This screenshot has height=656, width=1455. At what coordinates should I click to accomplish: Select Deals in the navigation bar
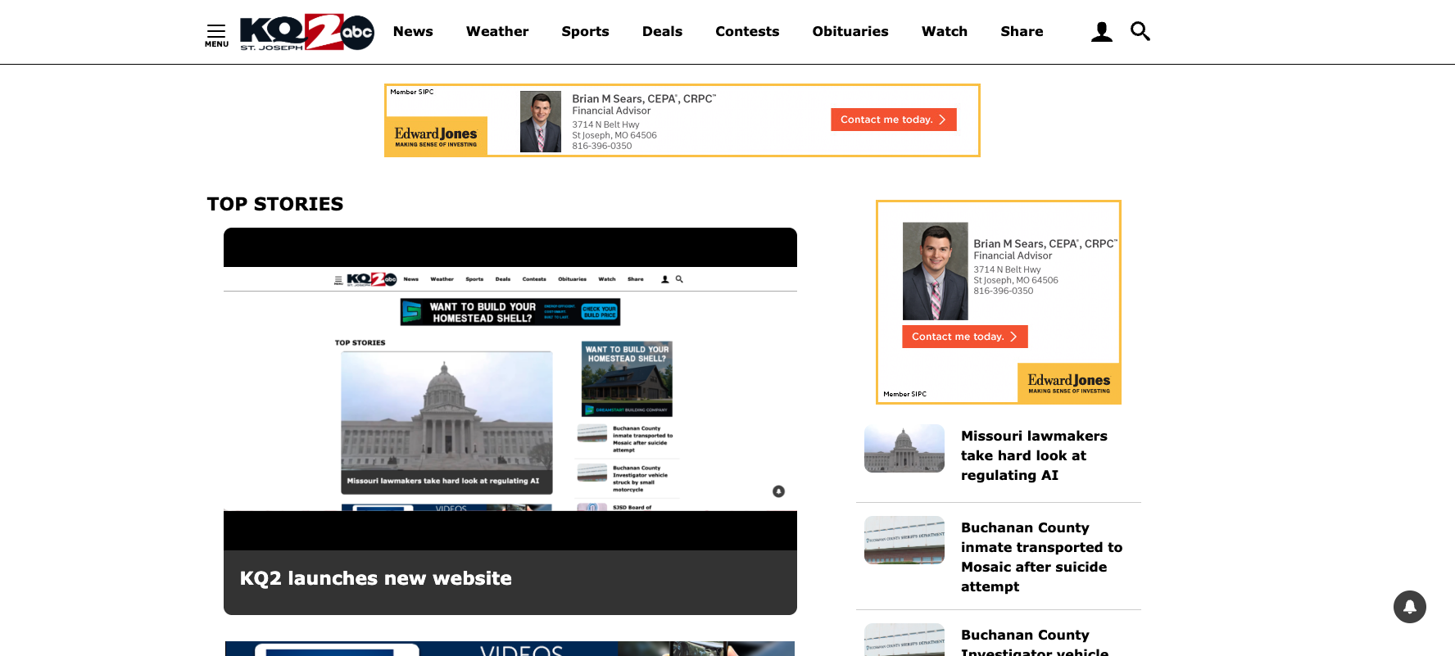(662, 32)
